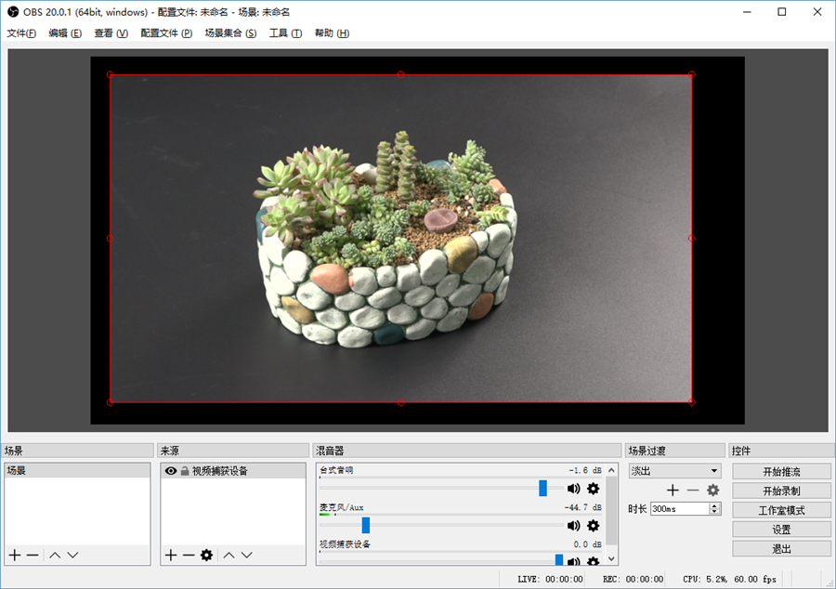This screenshot has height=589, width=836.
Task: Move source down with down arrow
Action: [x=246, y=555]
